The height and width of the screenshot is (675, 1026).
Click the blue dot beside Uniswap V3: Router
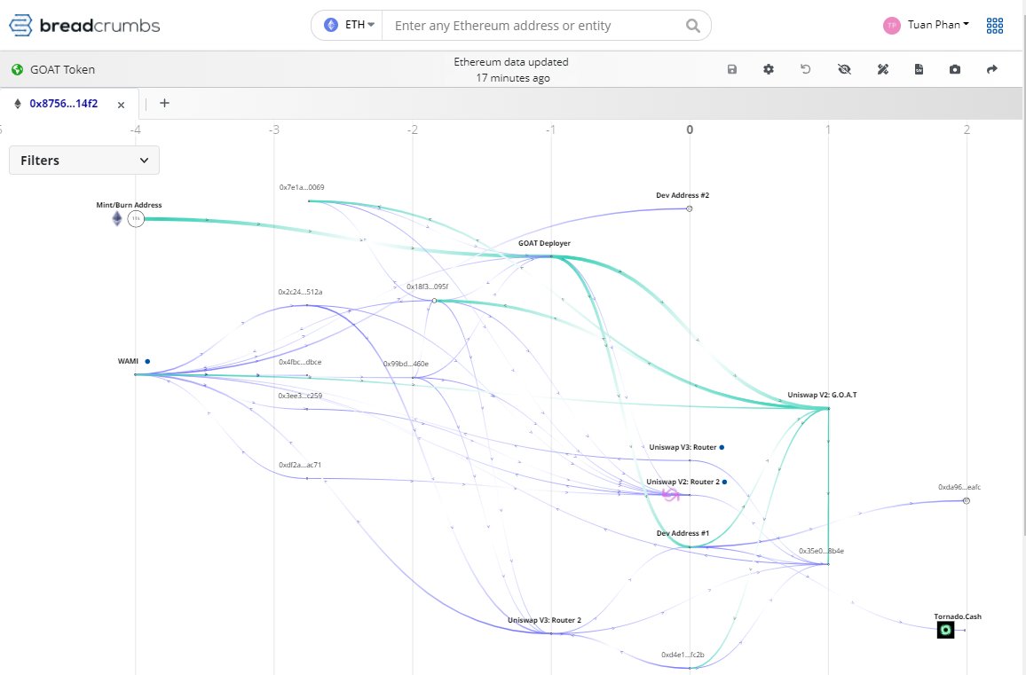[x=722, y=447]
